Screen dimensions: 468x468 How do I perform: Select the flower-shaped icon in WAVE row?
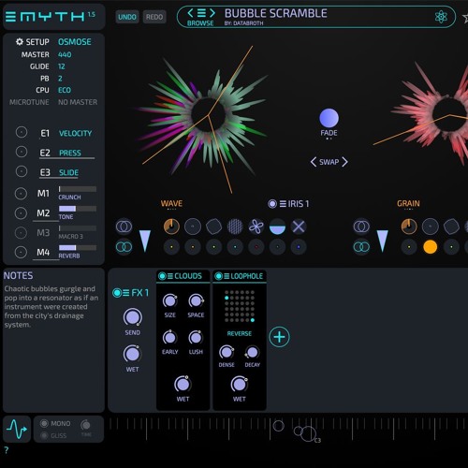(256, 227)
